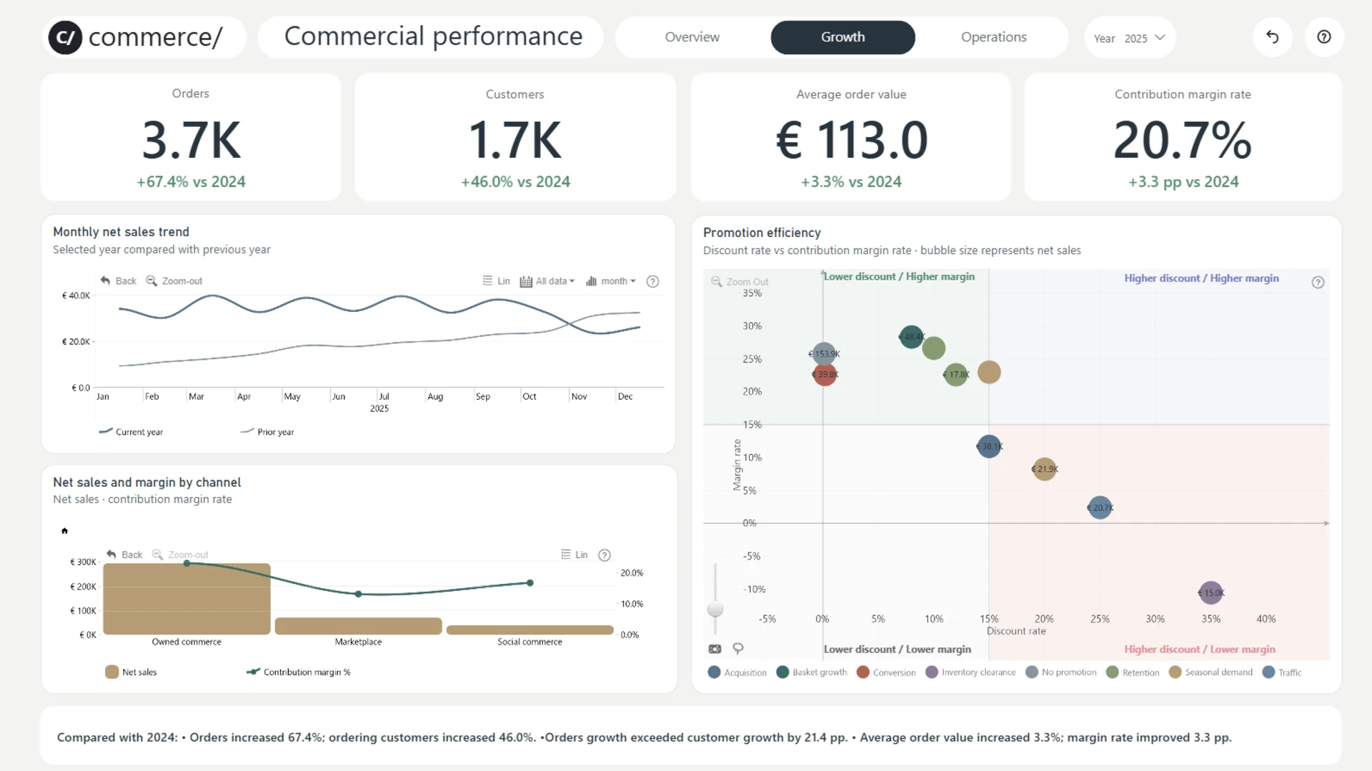This screenshot has height=771, width=1372.
Task: Click Acquisition legend color swatch
Action: click(714, 672)
